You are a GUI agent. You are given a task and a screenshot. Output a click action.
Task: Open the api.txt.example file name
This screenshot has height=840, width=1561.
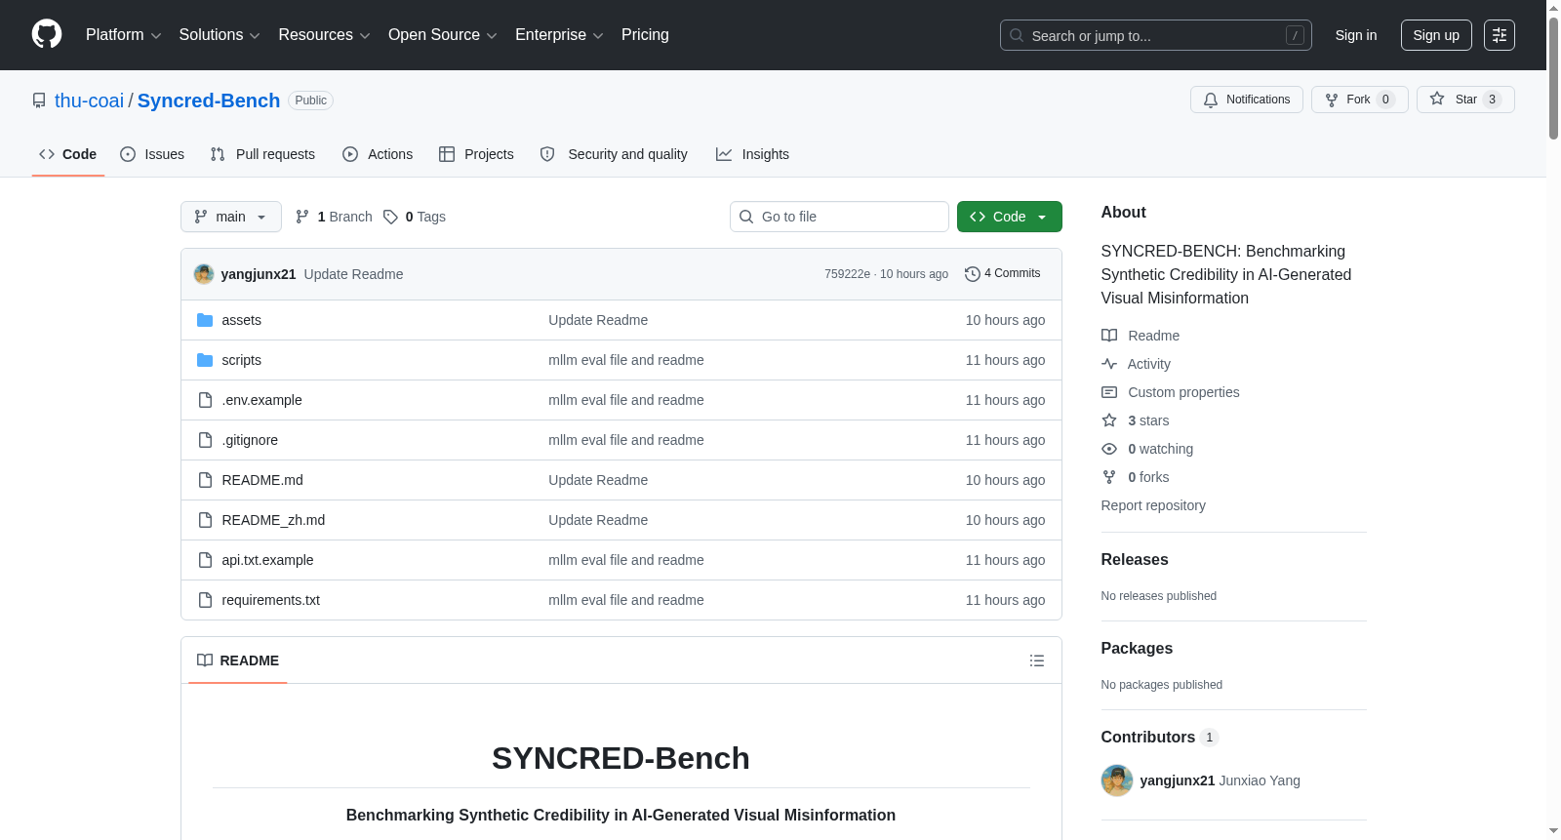[x=267, y=560]
